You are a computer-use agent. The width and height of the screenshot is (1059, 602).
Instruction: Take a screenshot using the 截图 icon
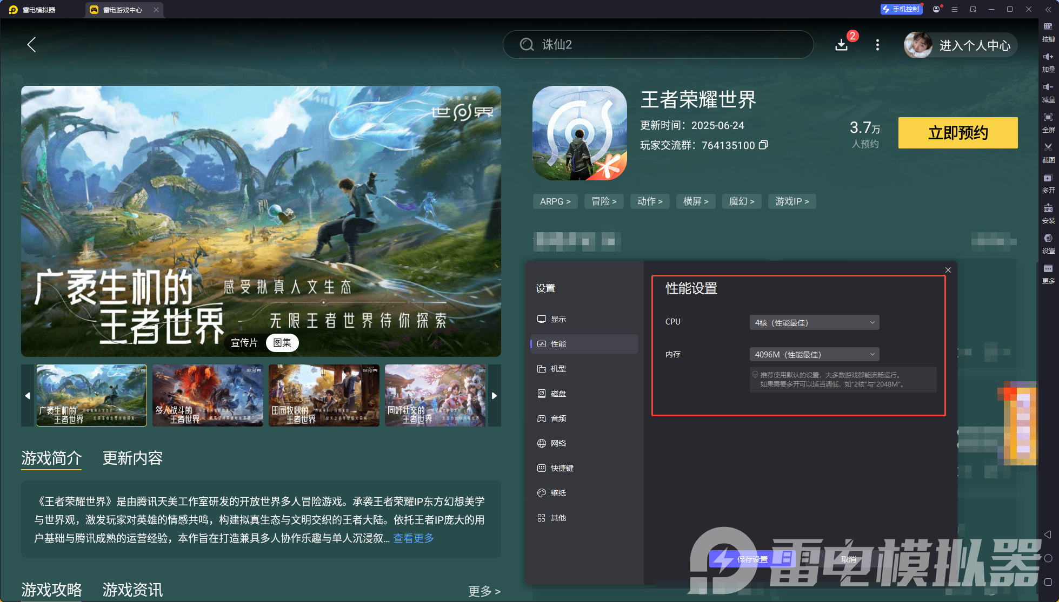[x=1048, y=153]
